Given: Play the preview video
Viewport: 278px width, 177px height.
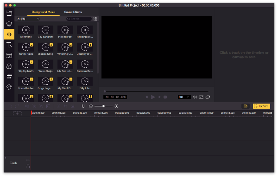Looking at the screenshot, I should pos(153,97).
